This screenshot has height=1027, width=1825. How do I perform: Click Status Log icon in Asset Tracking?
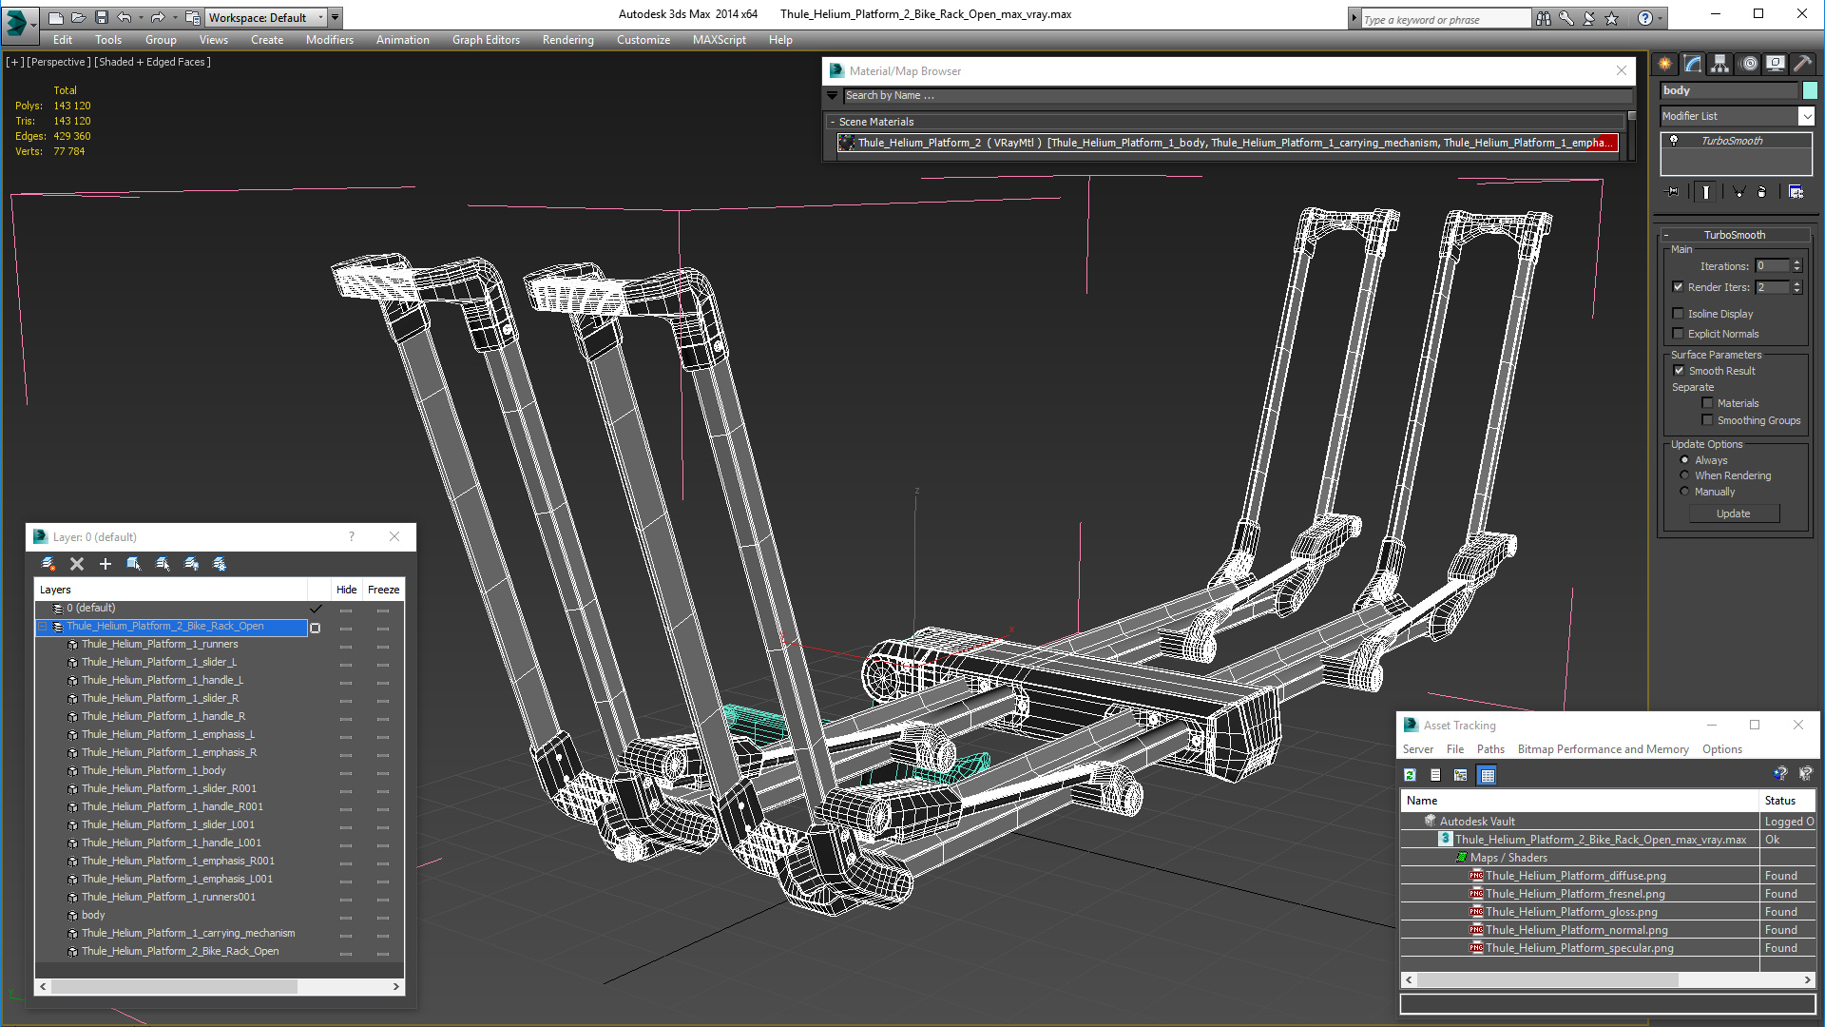tap(1435, 775)
